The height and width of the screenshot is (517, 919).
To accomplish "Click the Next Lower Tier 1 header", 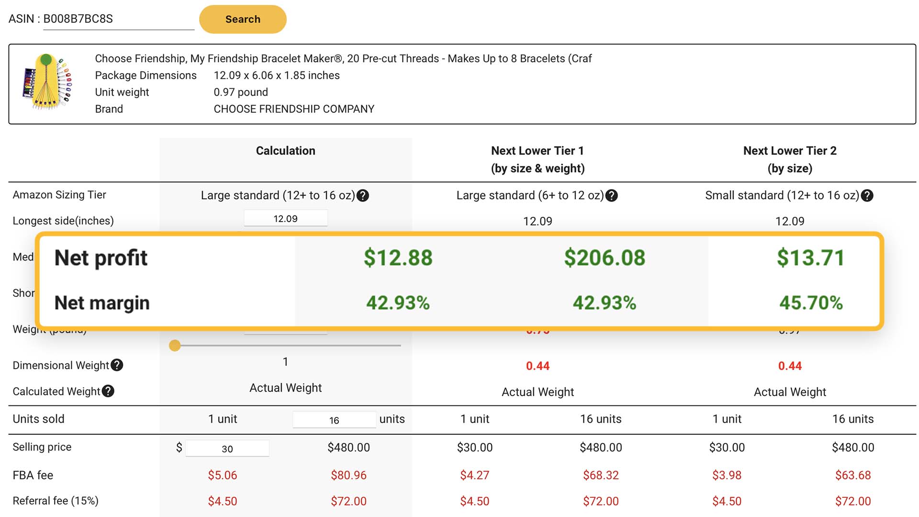I will [538, 151].
